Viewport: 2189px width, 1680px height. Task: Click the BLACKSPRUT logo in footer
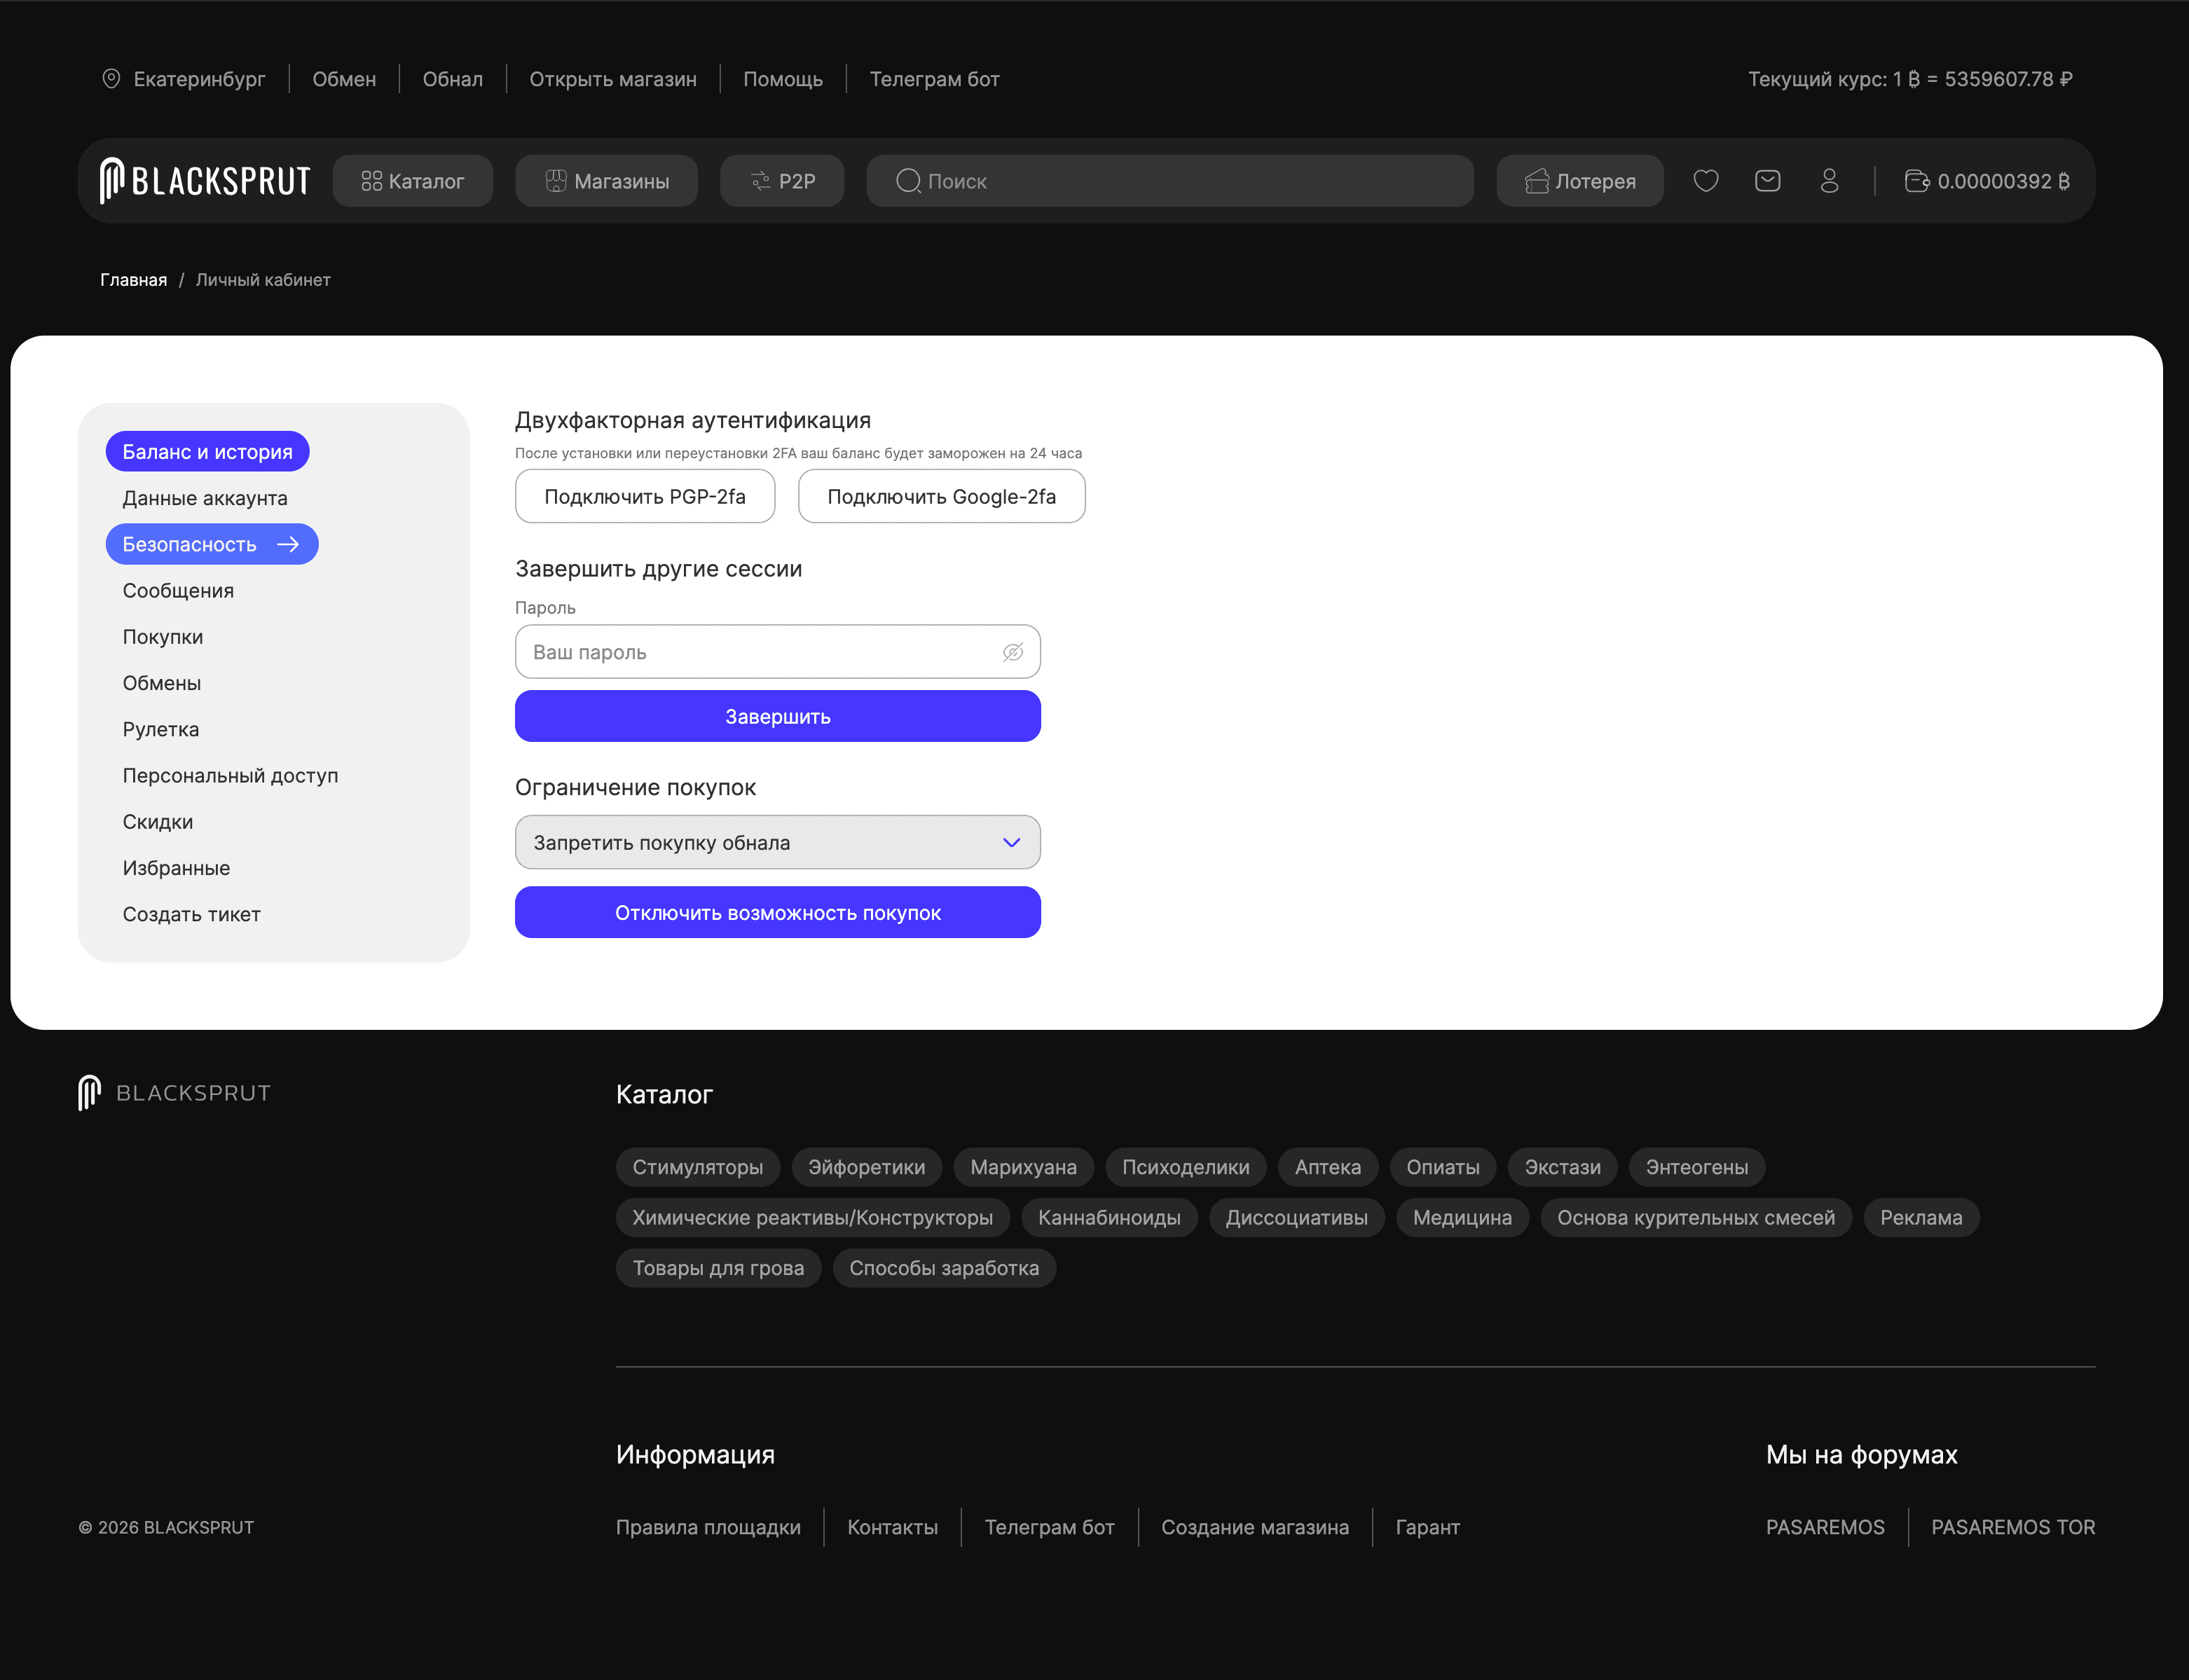(175, 1093)
